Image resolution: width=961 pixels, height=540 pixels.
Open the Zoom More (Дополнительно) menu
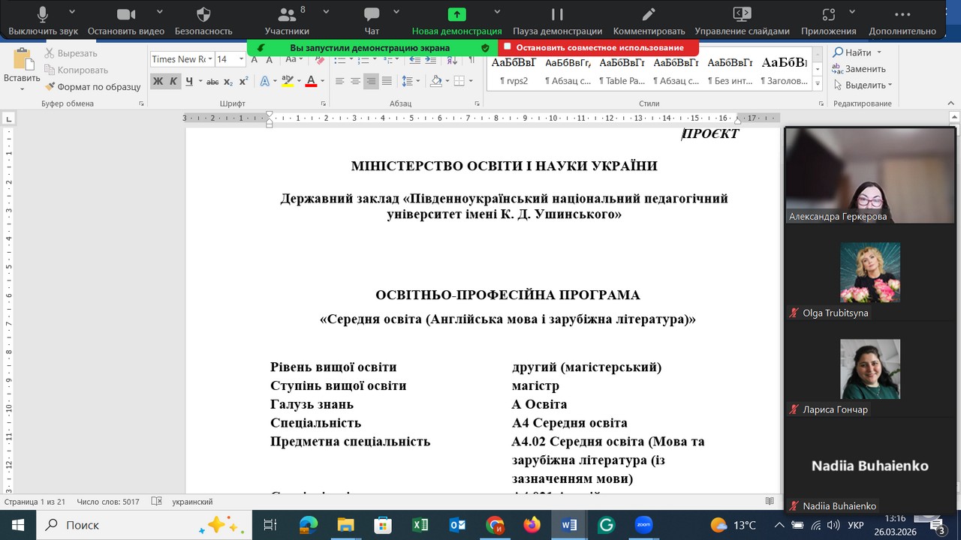click(902, 20)
